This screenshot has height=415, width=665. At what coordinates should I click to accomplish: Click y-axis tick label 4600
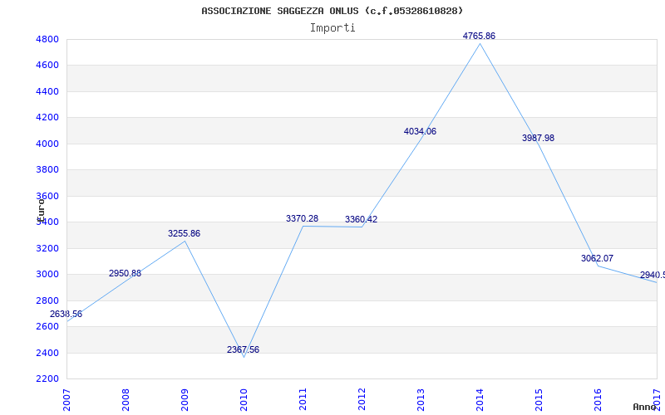(x=47, y=66)
